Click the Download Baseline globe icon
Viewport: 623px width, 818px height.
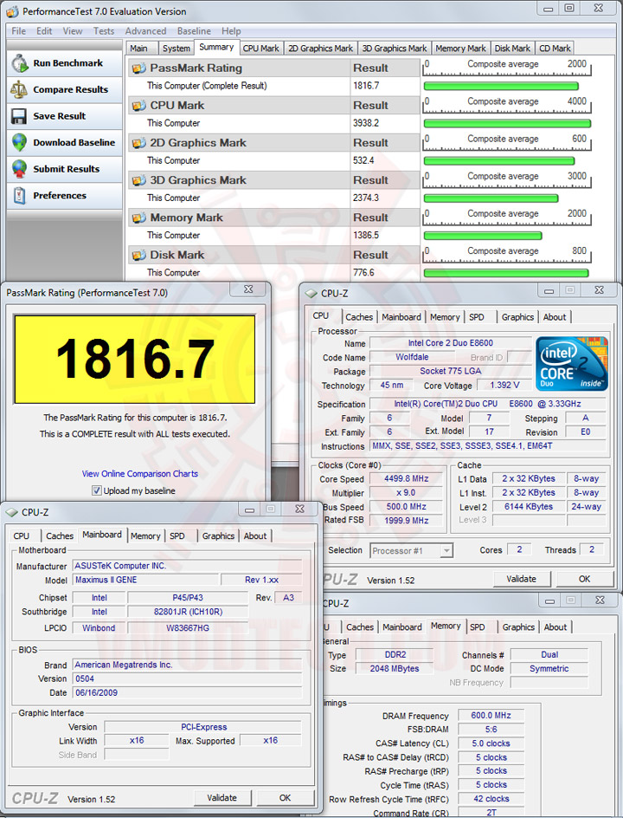[19, 142]
